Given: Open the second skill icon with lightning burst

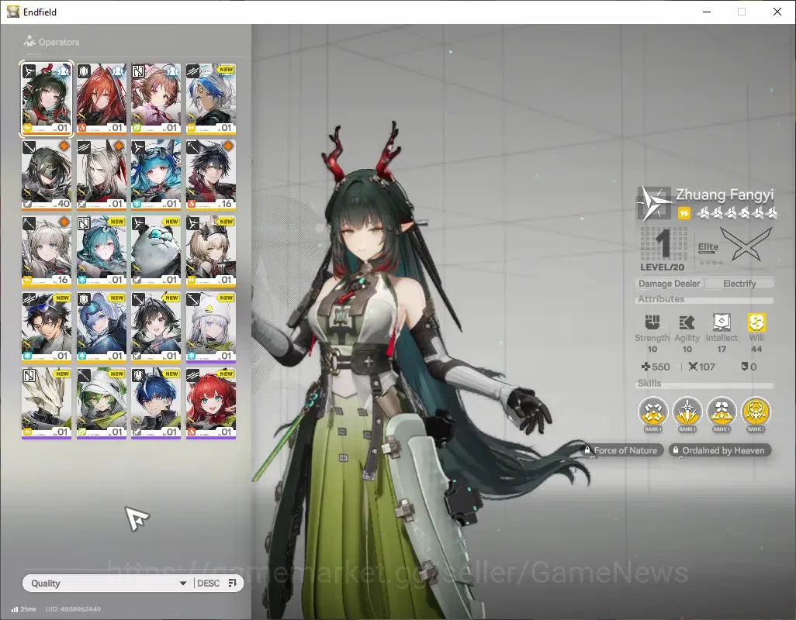Looking at the screenshot, I should (687, 412).
